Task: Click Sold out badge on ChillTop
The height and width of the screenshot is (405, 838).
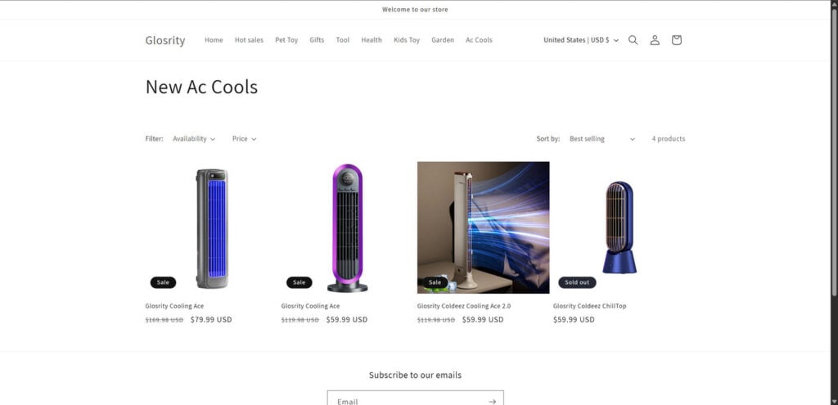Action: pyautogui.click(x=577, y=282)
